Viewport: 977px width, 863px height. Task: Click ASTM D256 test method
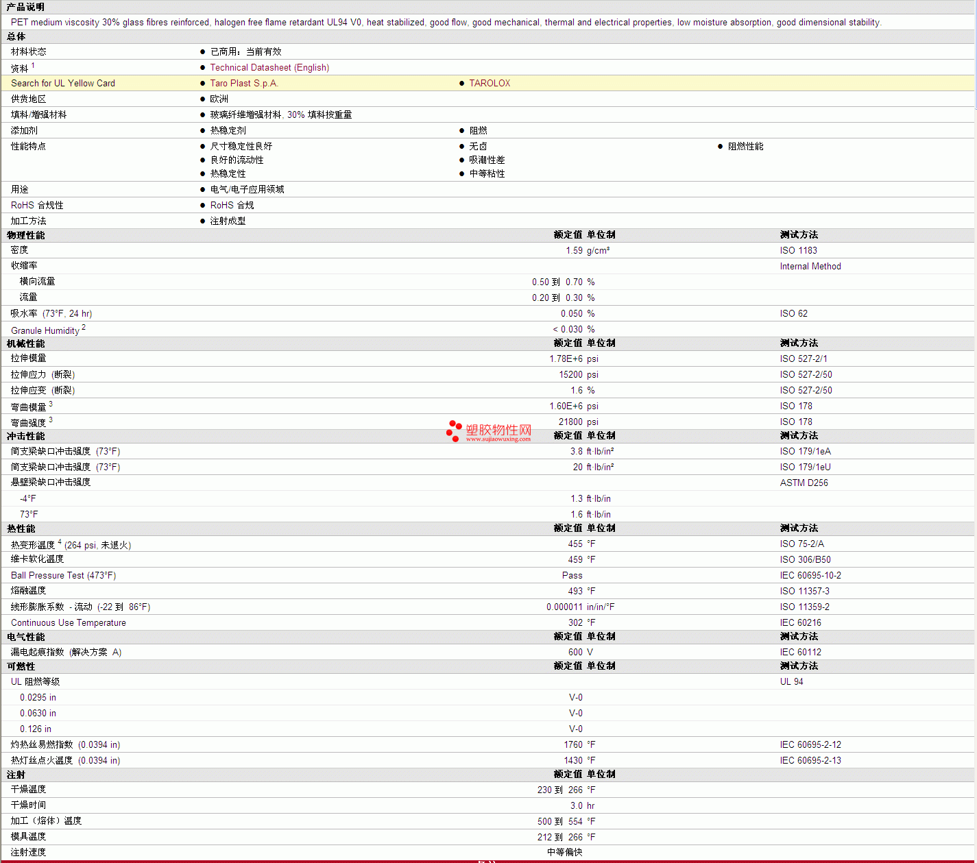click(x=804, y=483)
